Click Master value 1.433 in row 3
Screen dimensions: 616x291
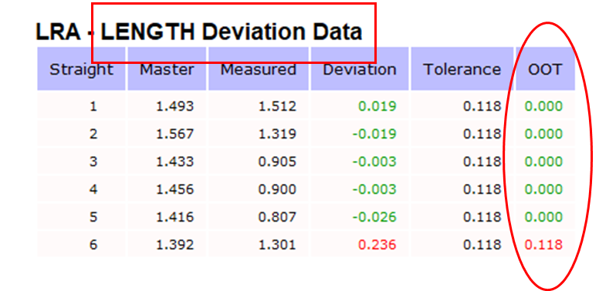tap(174, 162)
